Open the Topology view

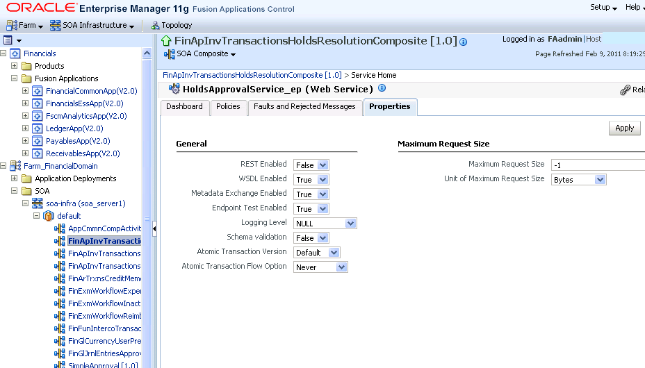pyautogui.click(x=172, y=26)
